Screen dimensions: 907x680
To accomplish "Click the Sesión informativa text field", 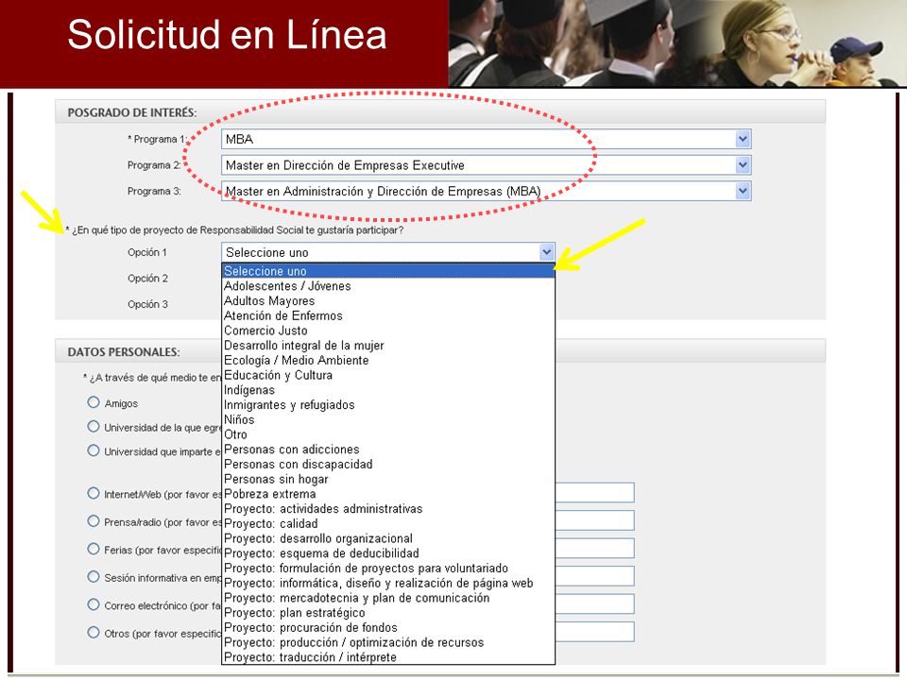I will coord(594,576).
